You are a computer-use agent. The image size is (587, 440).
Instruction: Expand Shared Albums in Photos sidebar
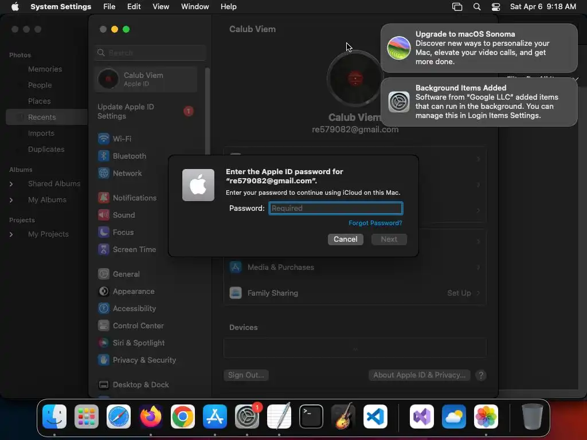(x=11, y=184)
